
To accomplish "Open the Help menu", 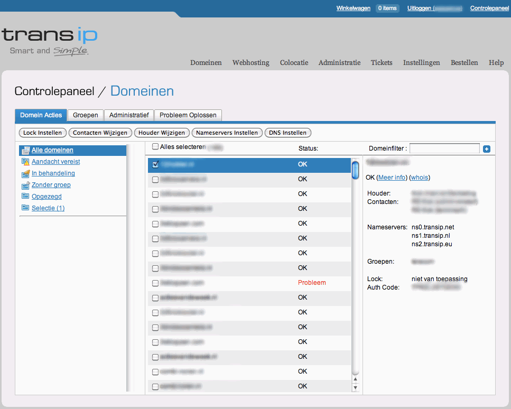I will pos(496,62).
